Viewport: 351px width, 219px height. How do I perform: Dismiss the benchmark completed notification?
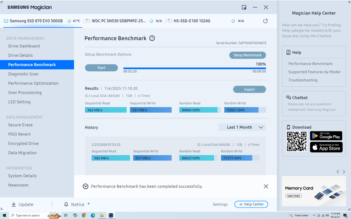pyautogui.click(x=266, y=186)
